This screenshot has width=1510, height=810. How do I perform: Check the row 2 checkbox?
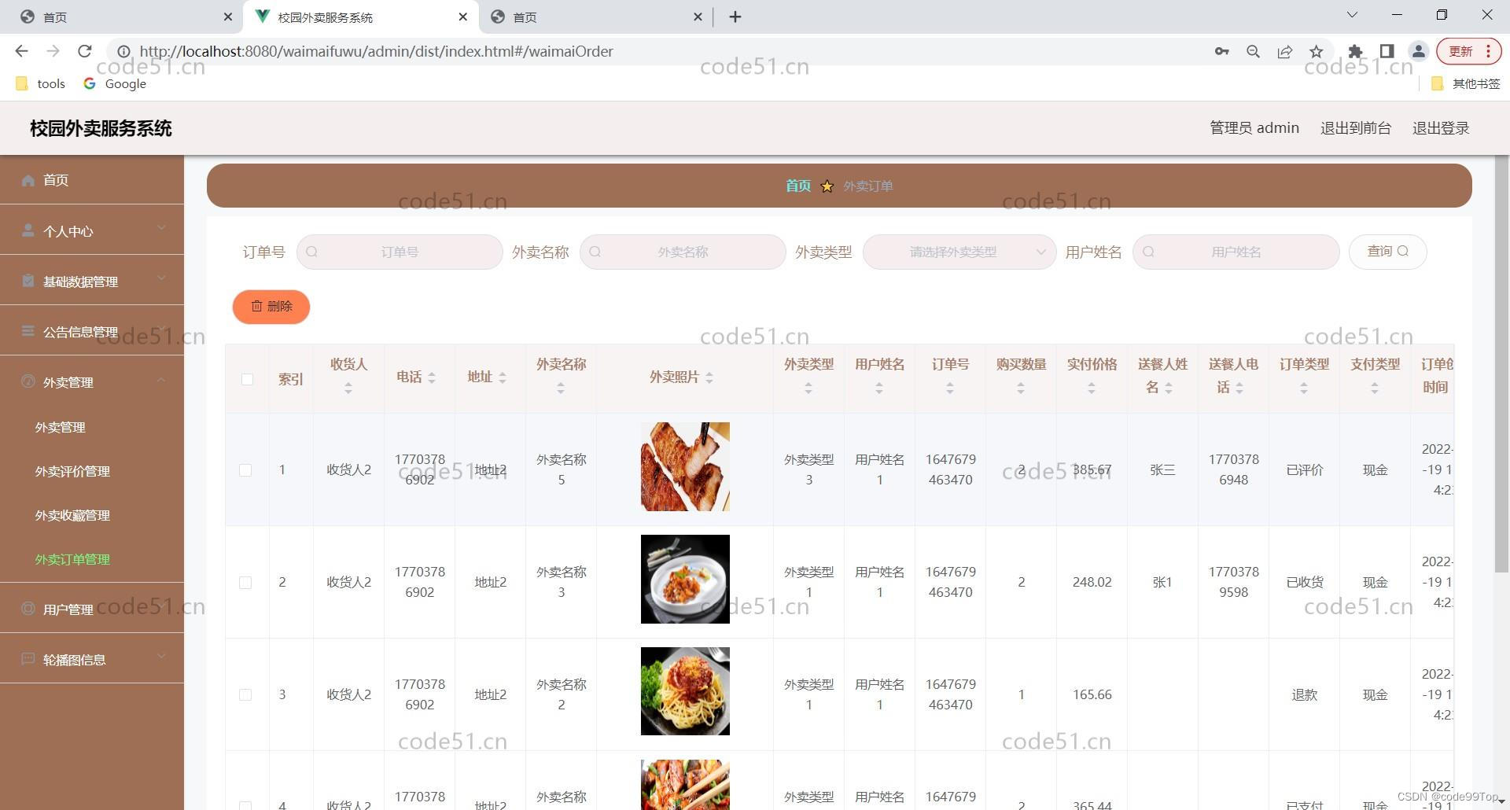click(x=245, y=583)
